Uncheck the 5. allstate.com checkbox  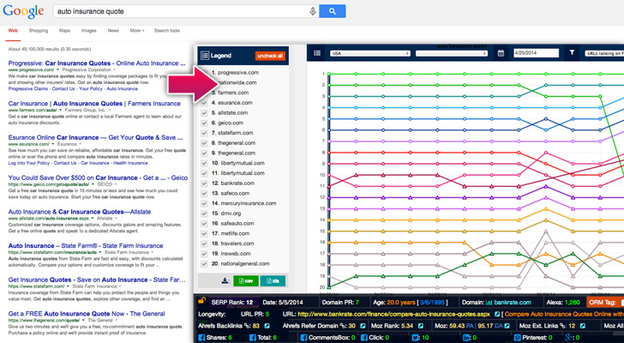coord(204,113)
